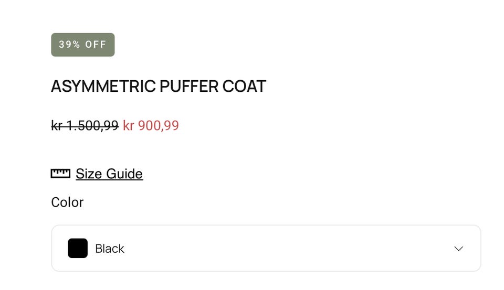
Task: Expand the Color dropdown chevron arrow
Action: pyautogui.click(x=458, y=249)
